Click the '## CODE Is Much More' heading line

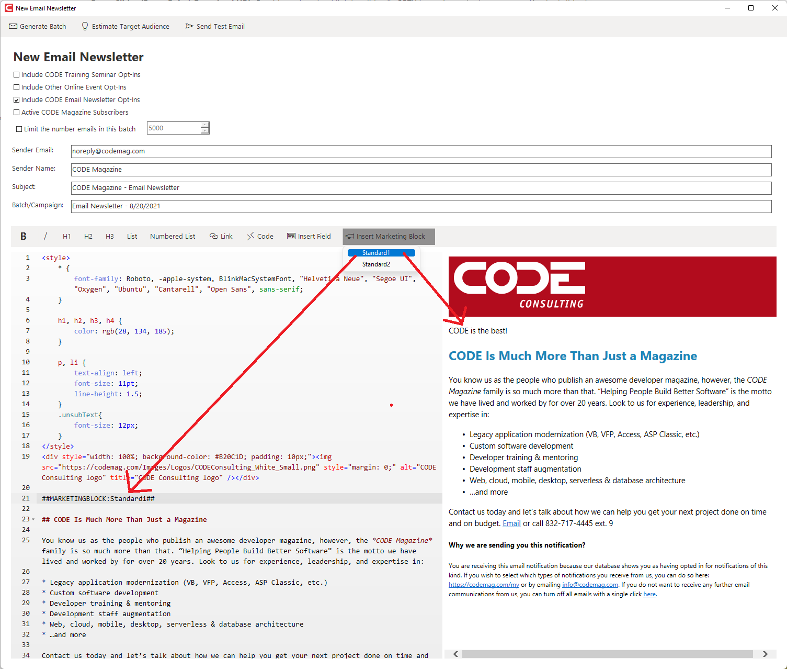(124, 520)
